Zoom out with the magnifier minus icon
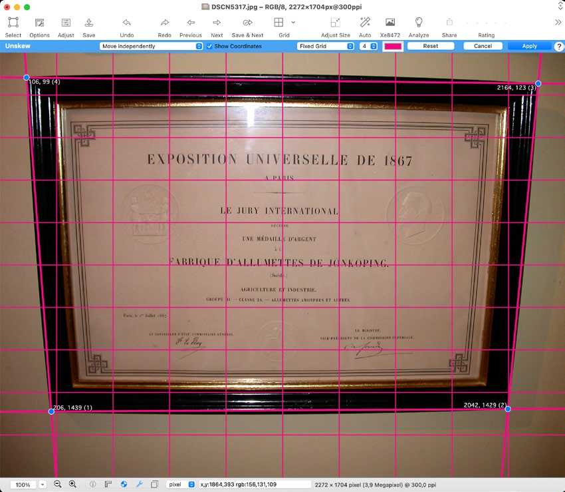This screenshot has width=565, height=492. pyautogui.click(x=57, y=485)
